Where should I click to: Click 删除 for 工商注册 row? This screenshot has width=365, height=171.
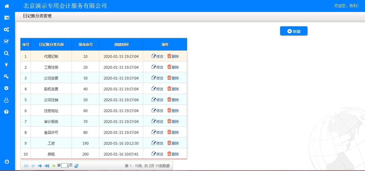tap(173, 67)
